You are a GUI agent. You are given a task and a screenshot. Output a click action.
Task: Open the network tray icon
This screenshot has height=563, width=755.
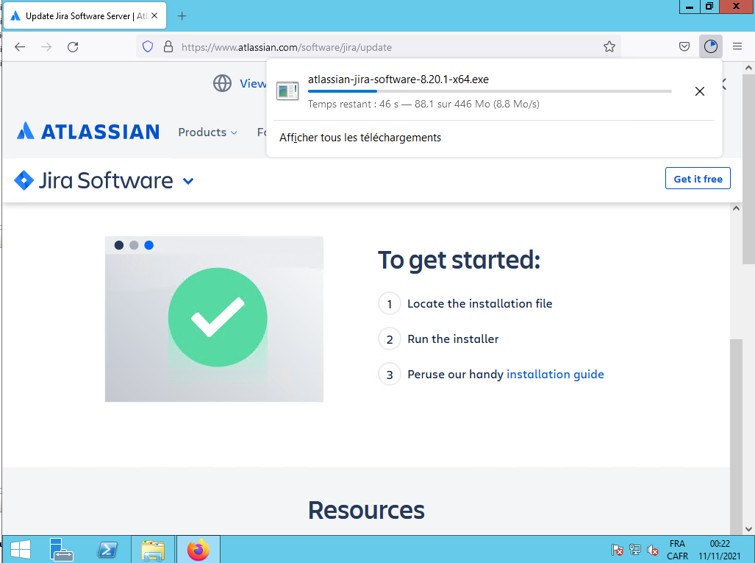(x=634, y=550)
